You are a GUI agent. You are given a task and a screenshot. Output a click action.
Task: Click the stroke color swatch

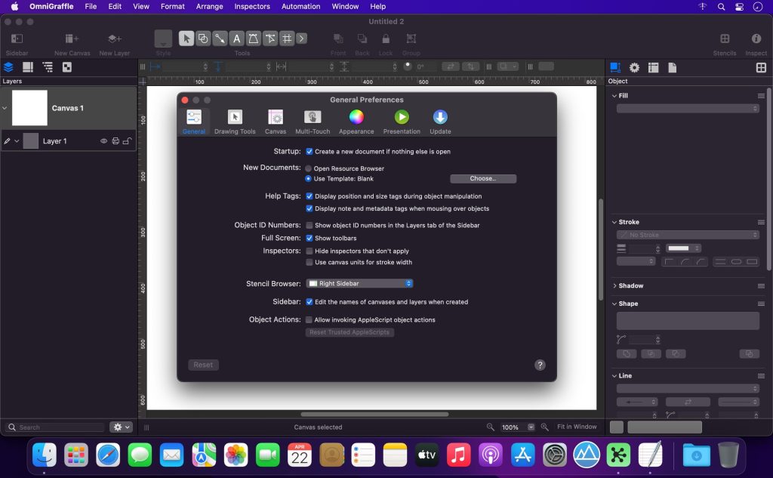(681, 248)
